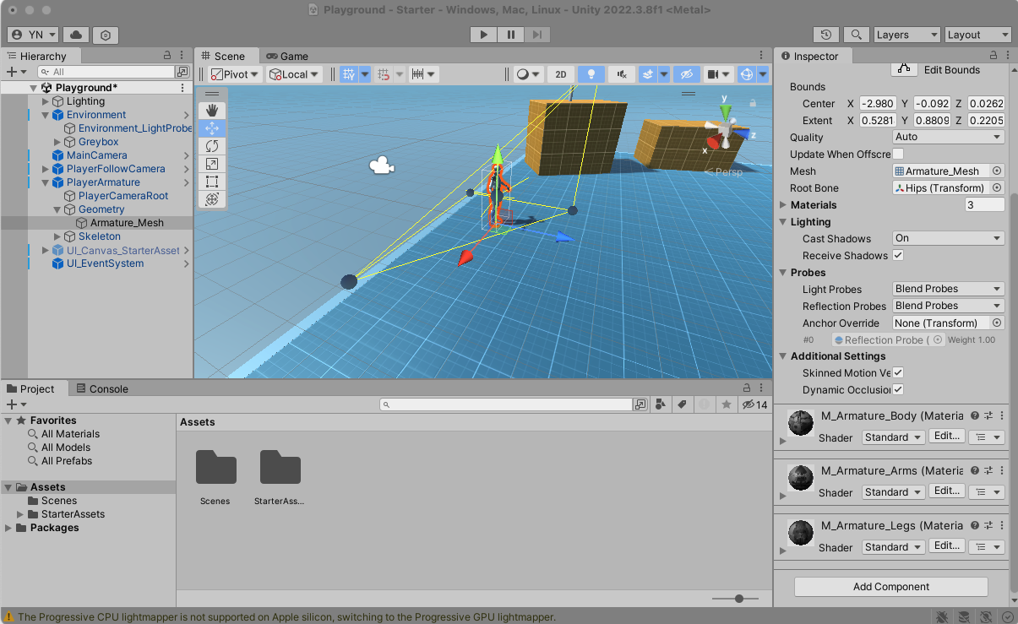The image size is (1018, 624).
Task: Toggle scene lighting with the lightbulb icon
Action: tap(591, 74)
